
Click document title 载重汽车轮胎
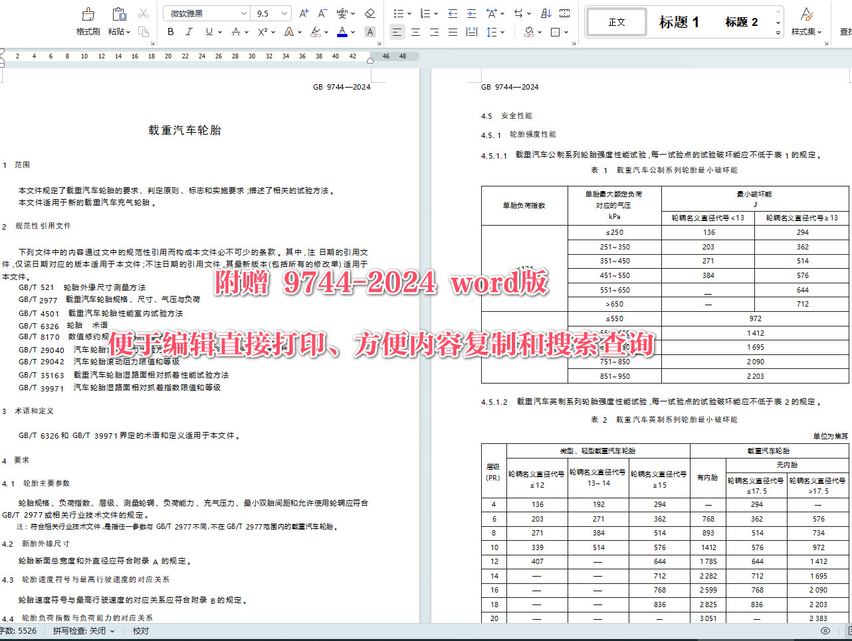point(185,131)
